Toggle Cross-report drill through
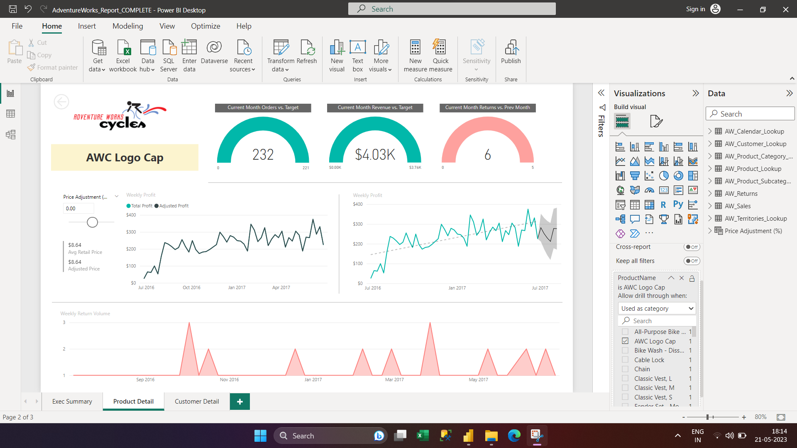Image resolution: width=797 pixels, height=448 pixels. (x=692, y=247)
